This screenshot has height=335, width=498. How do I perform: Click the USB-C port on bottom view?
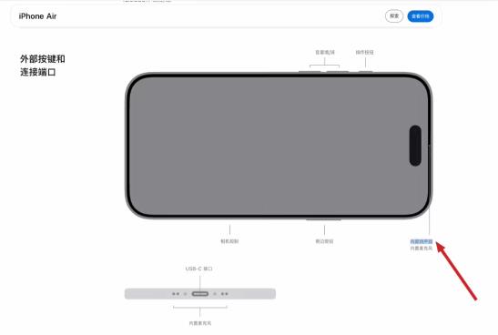click(x=200, y=294)
